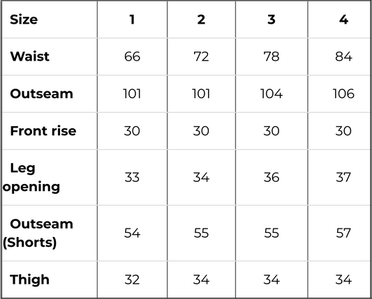This screenshot has width=372, height=299.
Task: Select the size 3 column header
Action: point(271,20)
